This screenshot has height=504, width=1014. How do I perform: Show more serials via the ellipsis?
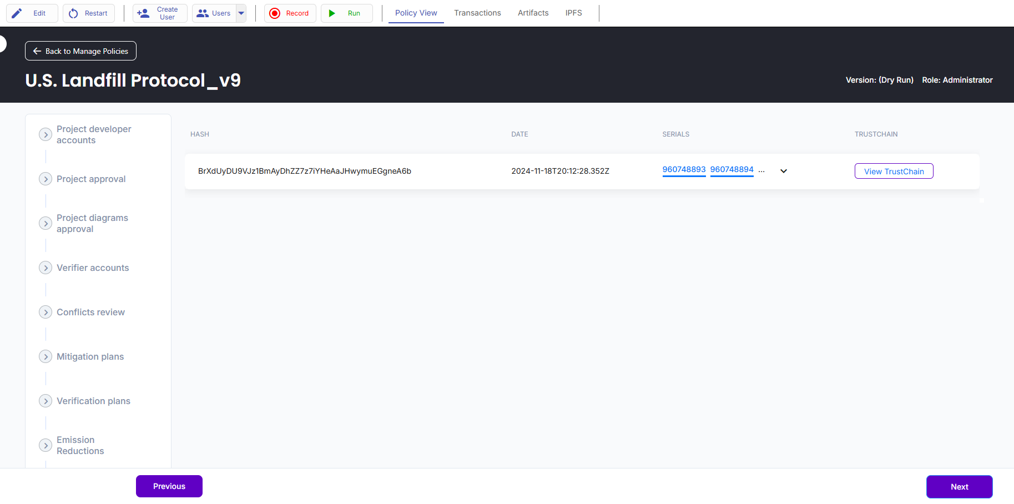761,170
